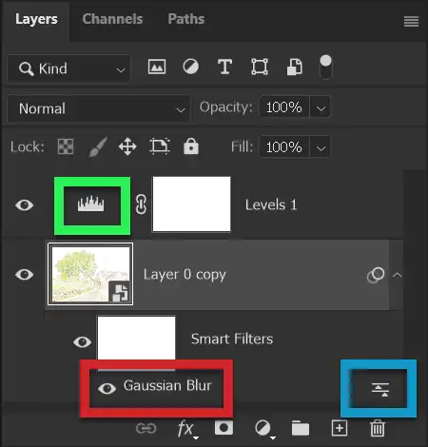Select the Levels 1 layer name
The height and width of the screenshot is (447, 428).
[271, 204]
